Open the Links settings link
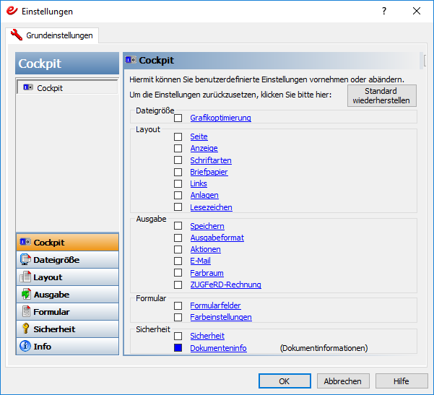 point(199,183)
